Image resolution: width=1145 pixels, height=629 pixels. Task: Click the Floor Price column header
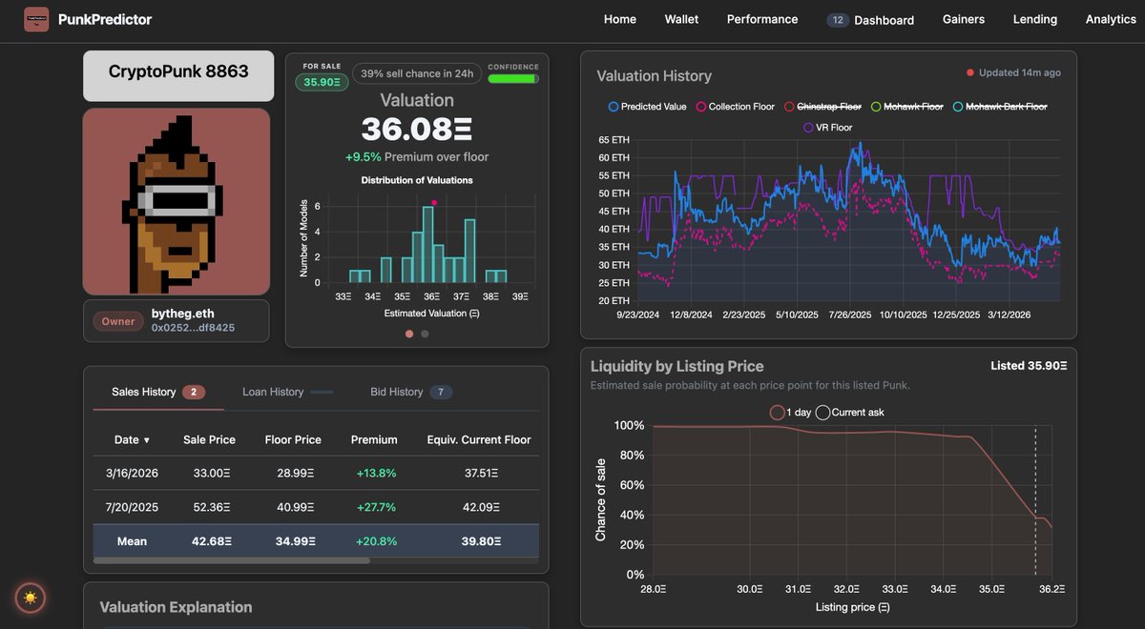tap(293, 439)
